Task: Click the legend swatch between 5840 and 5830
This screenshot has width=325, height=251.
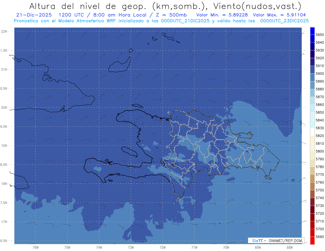Action: pyautogui.click(x=312, y=124)
